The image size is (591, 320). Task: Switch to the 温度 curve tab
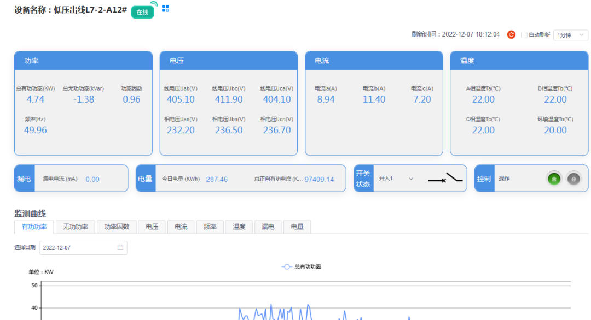pos(239,227)
